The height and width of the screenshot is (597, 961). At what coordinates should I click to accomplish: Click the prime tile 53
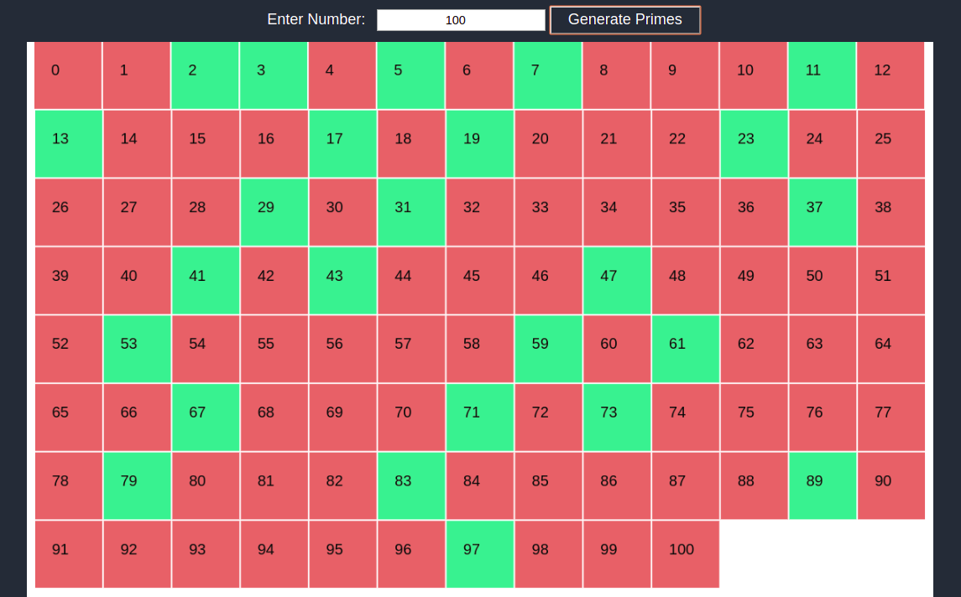pos(137,349)
